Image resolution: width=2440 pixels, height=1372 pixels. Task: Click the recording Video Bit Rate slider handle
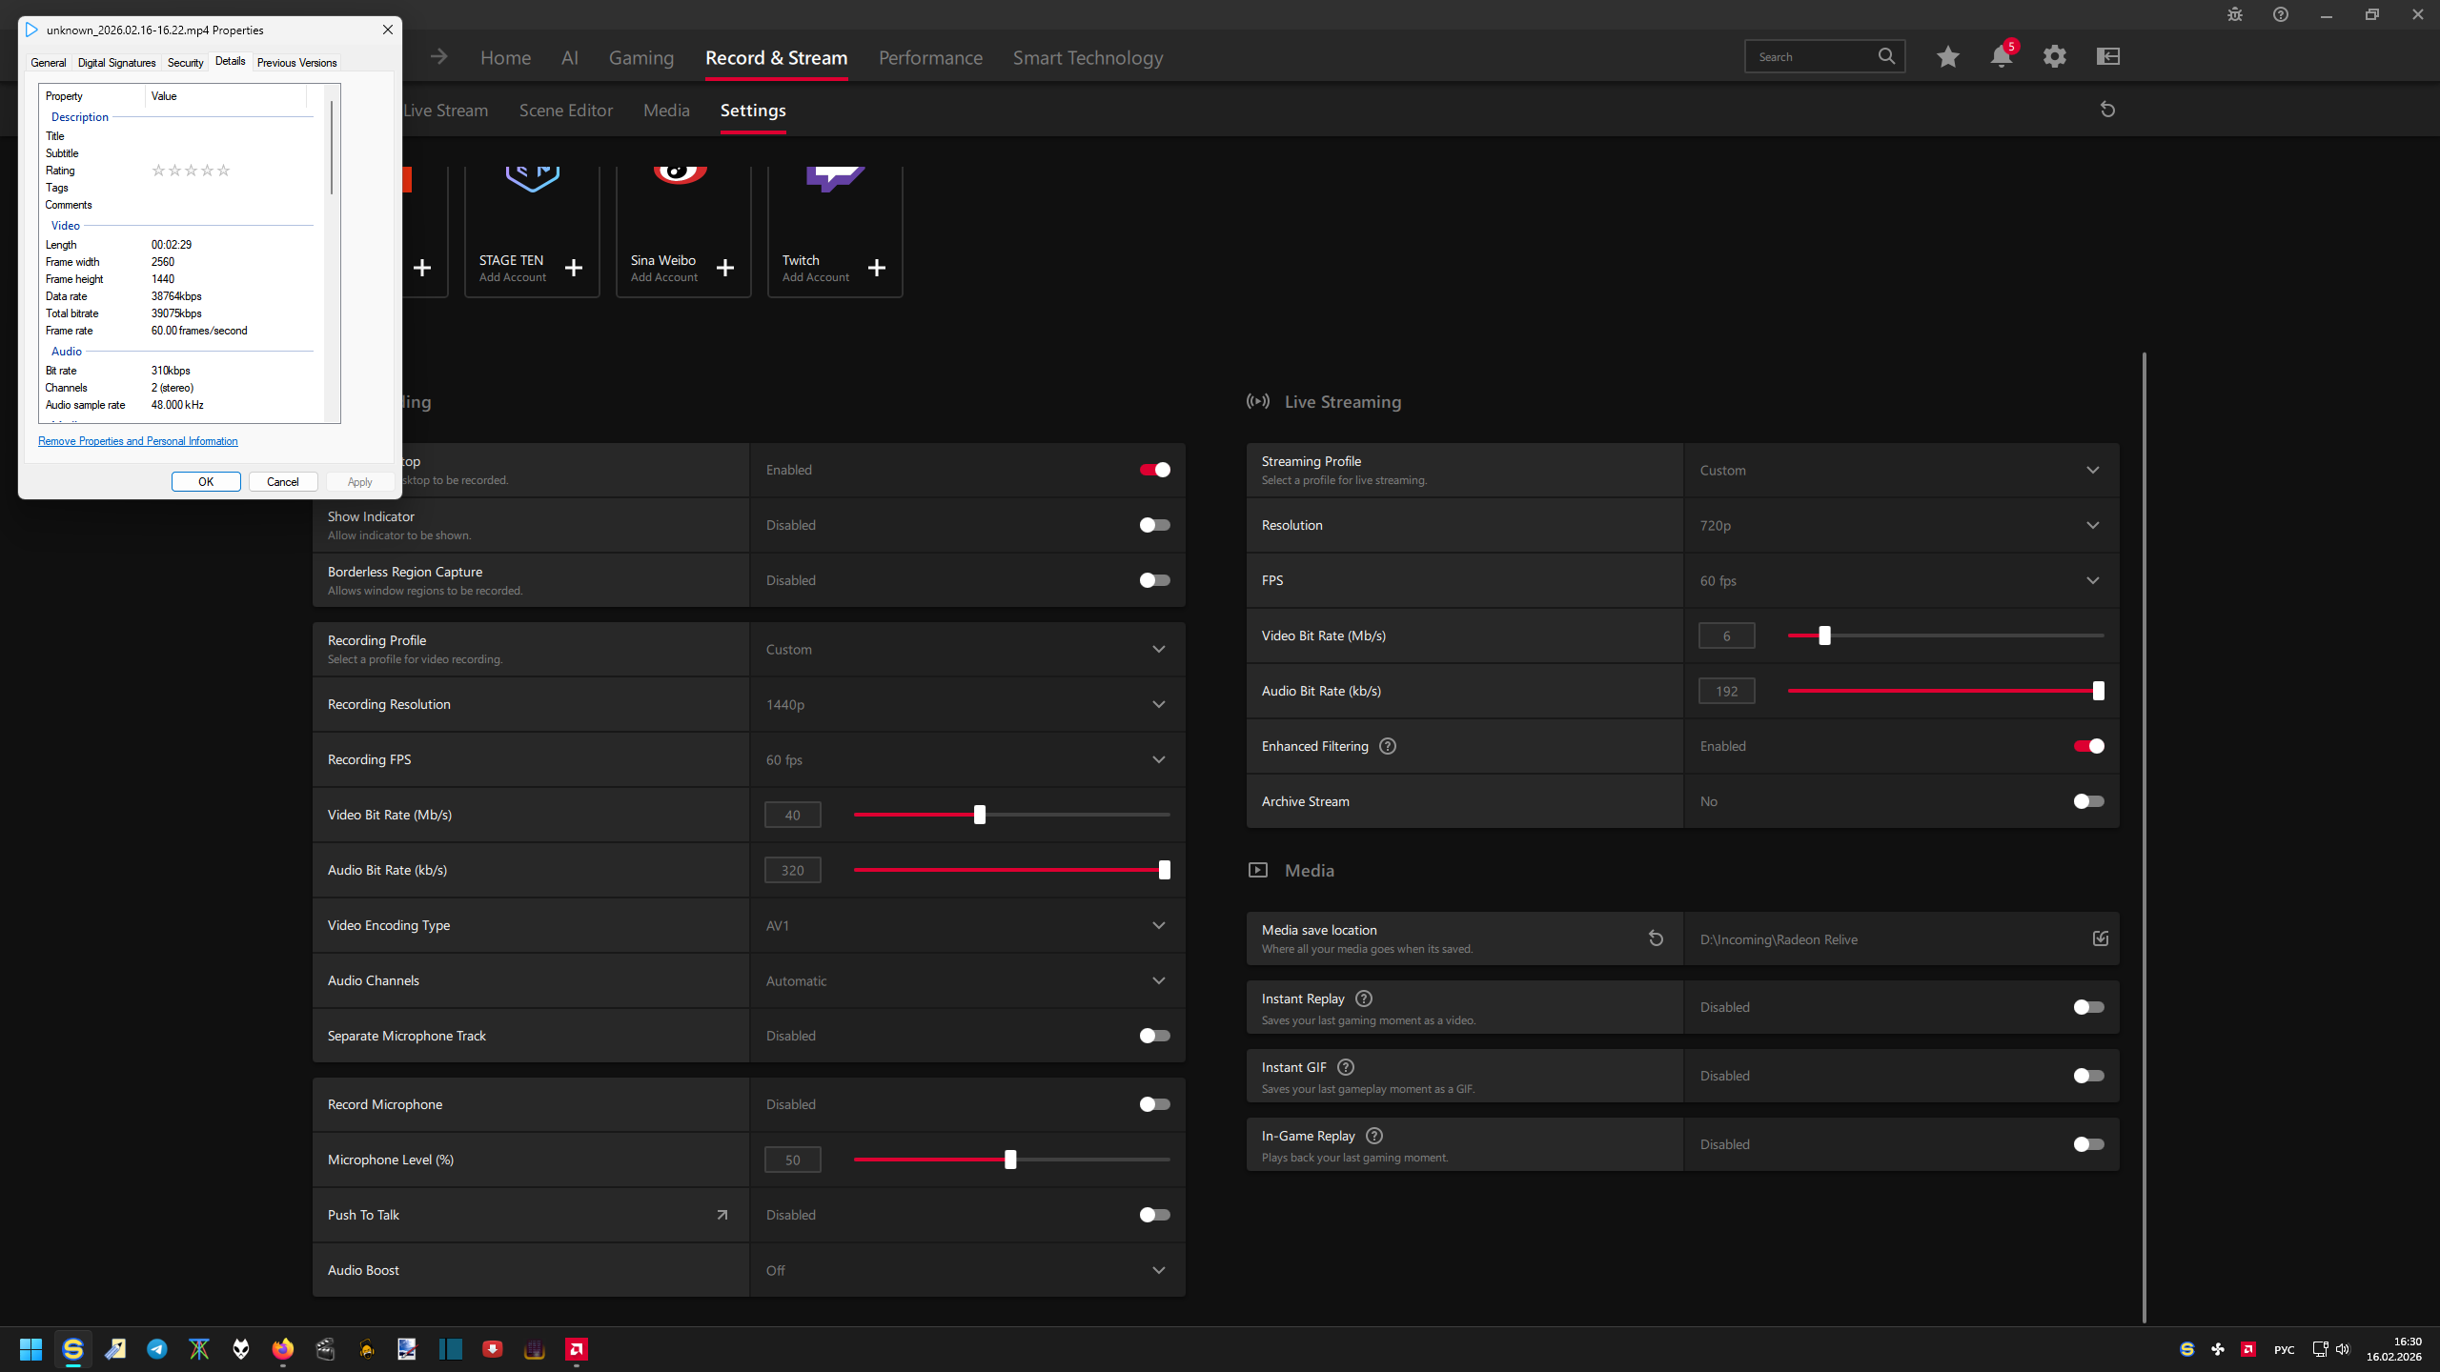[x=979, y=815]
